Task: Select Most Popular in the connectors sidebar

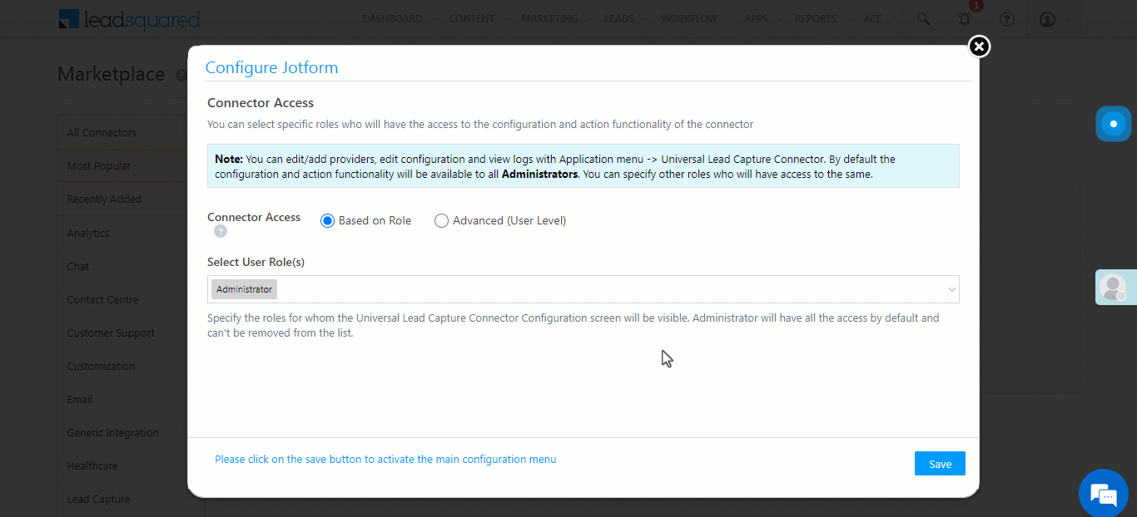Action: click(99, 165)
